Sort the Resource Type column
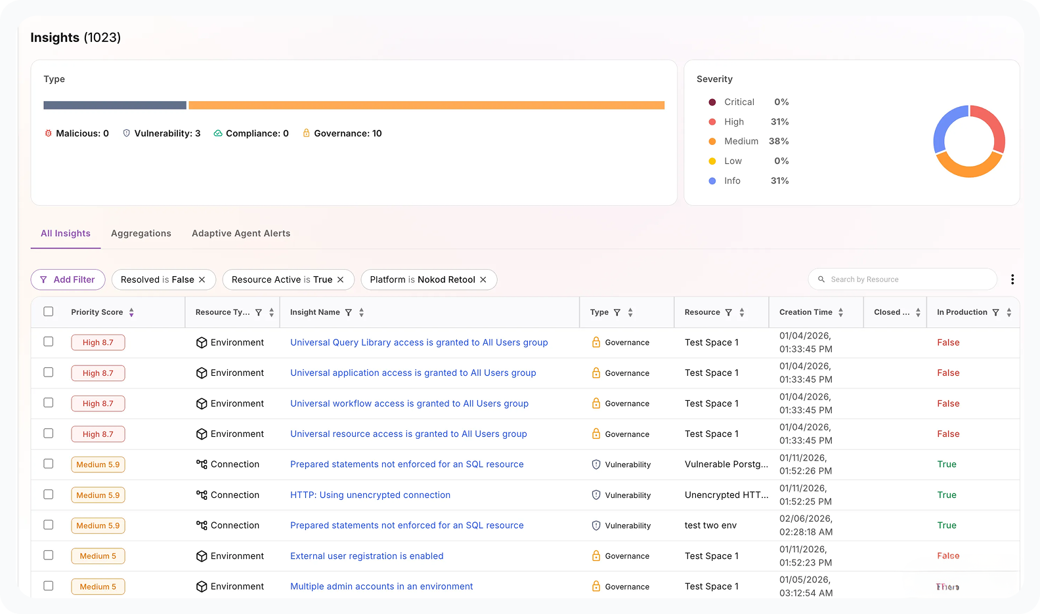 (272, 312)
